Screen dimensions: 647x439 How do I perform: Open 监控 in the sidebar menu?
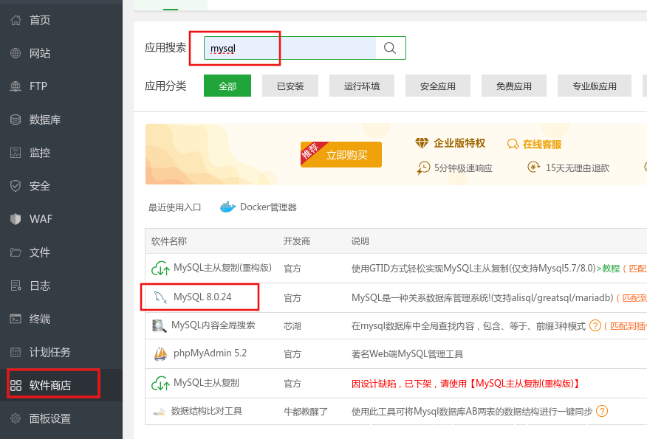(40, 153)
